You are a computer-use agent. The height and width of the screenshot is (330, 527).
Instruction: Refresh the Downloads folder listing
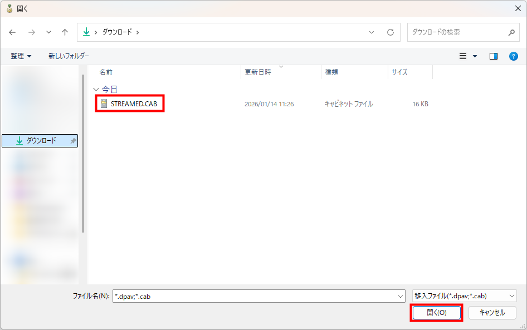click(391, 32)
